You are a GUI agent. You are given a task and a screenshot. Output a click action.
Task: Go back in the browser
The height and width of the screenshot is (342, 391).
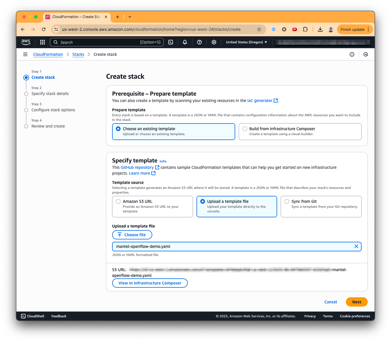pos(23,29)
